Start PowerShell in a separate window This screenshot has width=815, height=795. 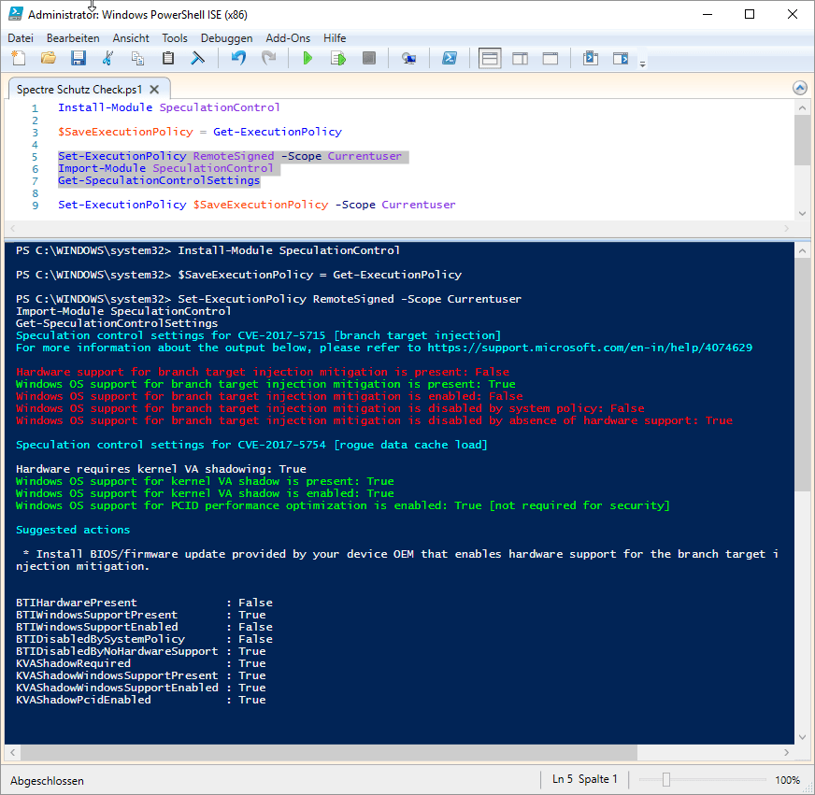[x=449, y=59]
